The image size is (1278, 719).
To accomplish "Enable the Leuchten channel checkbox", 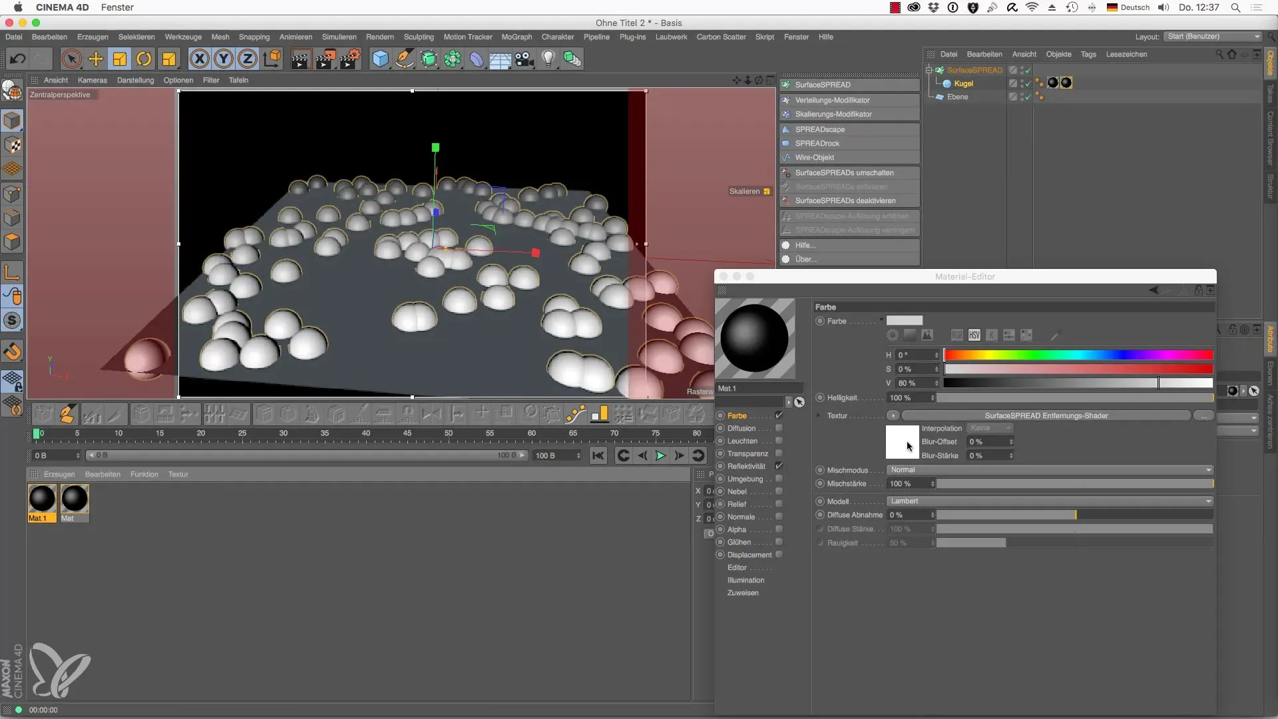I will (779, 441).
